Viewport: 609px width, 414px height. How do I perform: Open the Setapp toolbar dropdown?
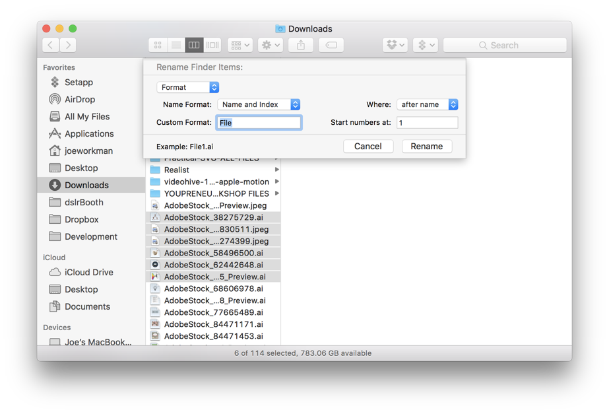click(x=426, y=45)
